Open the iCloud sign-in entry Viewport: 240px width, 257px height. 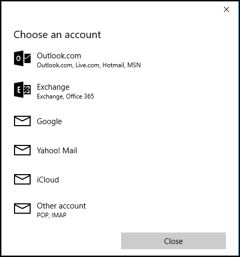click(120, 179)
